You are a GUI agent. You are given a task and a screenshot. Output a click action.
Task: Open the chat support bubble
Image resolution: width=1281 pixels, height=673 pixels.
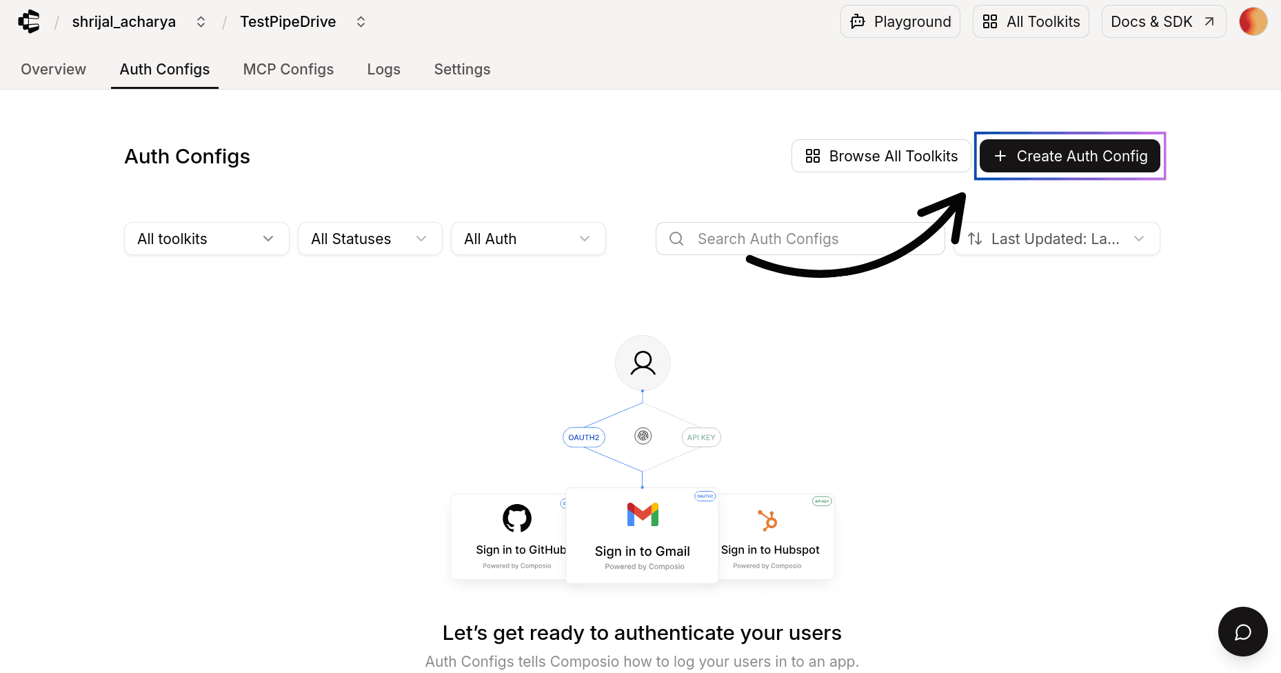[x=1242, y=632]
